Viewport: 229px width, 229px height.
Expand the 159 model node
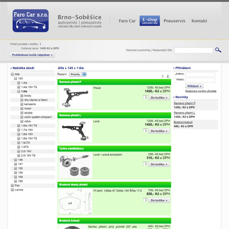15,177
